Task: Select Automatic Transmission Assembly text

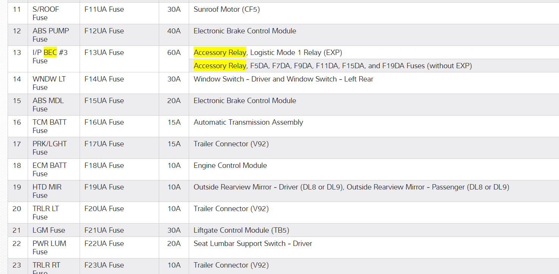Action: tap(248, 122)
